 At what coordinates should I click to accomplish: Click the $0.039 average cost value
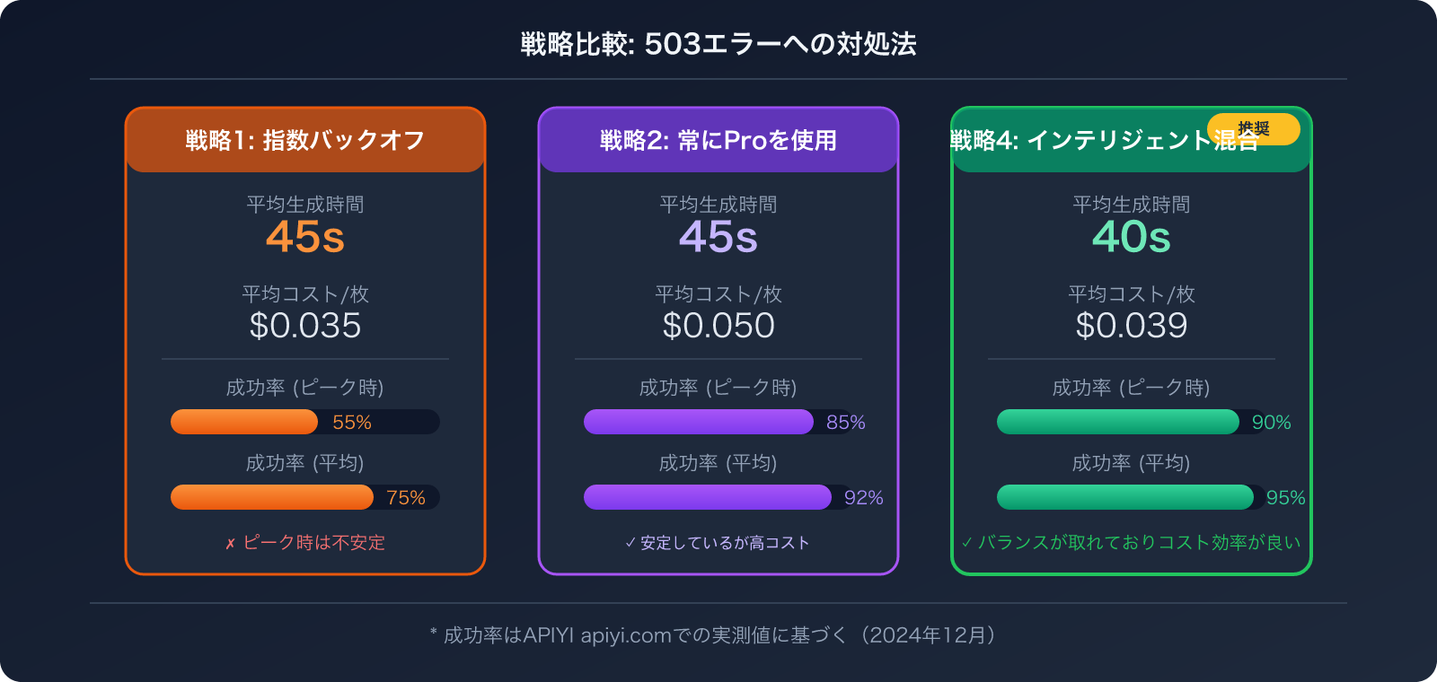(1132, 326)
